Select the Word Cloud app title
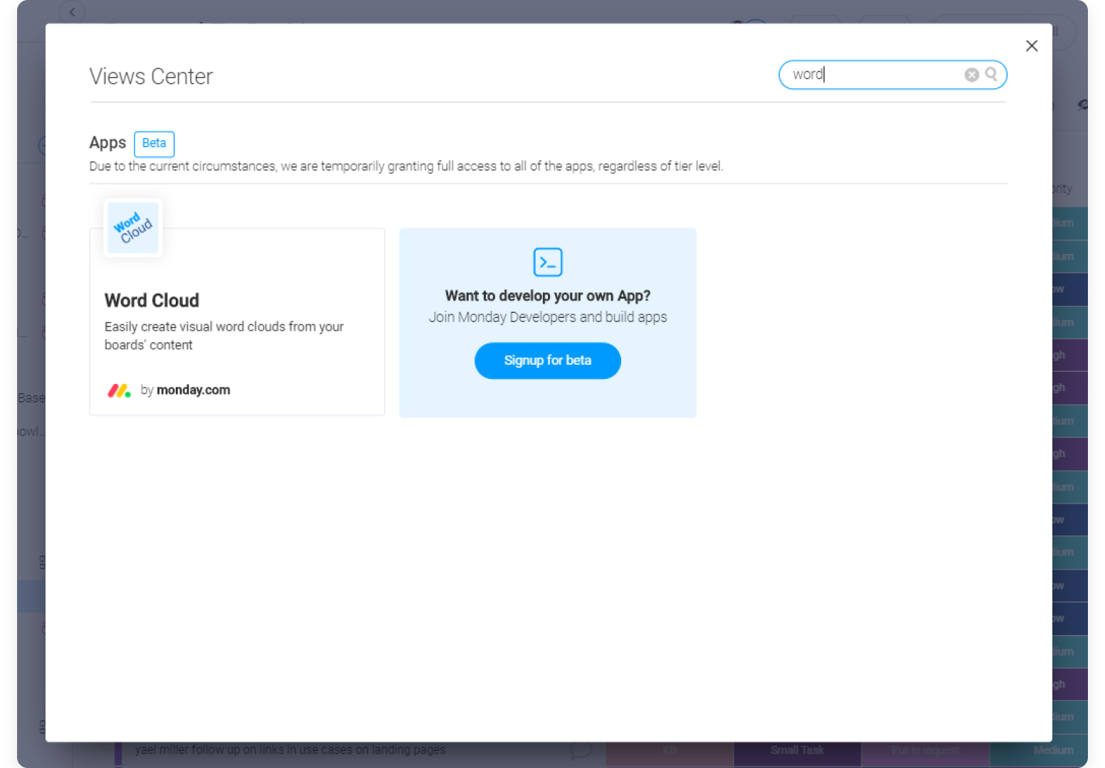Viewport: 1105px width, 768px height. (x=152, y=300)
